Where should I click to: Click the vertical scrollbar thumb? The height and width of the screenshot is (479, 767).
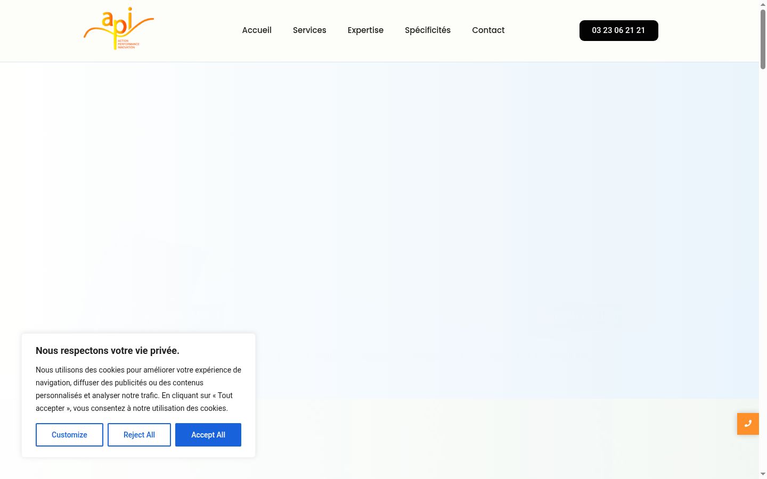763,39
